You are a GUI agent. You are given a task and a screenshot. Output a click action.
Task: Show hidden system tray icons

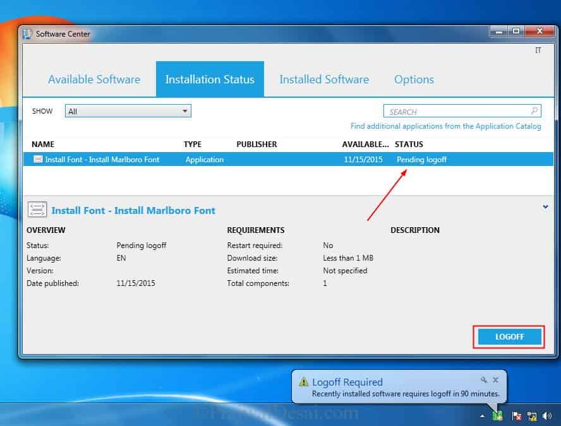pos(482,416)
